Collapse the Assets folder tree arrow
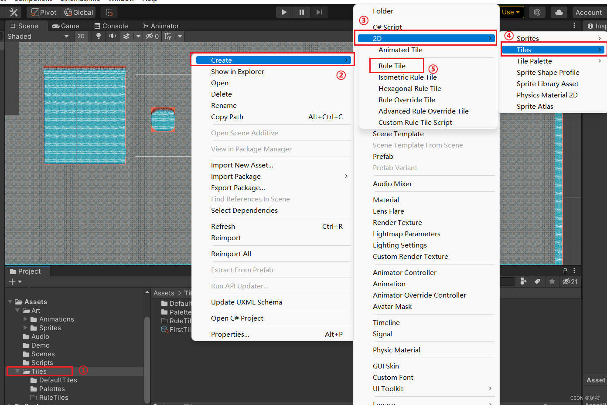The height and width of the screenshot is (405, 607). pos(10,301)
